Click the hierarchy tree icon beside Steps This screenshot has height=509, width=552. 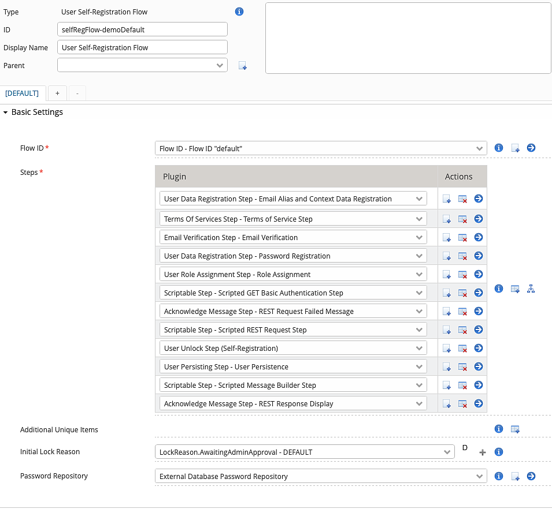[x=531, y=289]
